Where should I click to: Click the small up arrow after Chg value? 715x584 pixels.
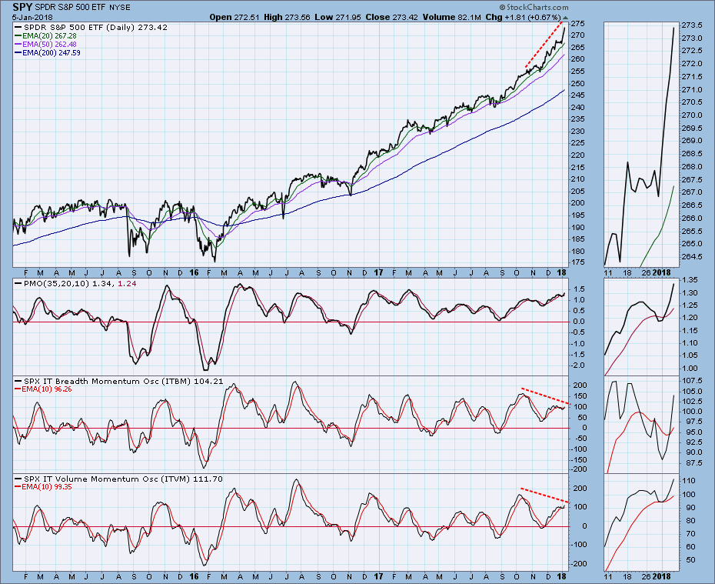pyautogui.click(x=565, y=18)
